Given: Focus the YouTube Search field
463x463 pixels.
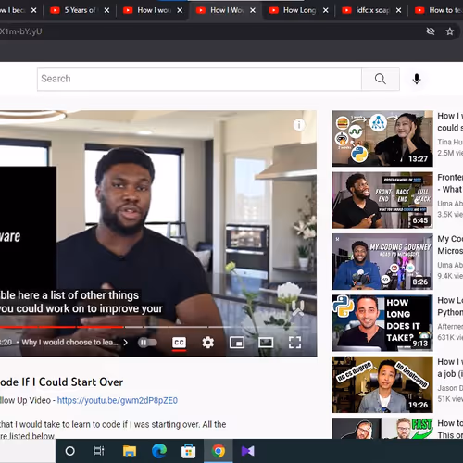Looking at the screenshot, I should [x=199, y=79].
